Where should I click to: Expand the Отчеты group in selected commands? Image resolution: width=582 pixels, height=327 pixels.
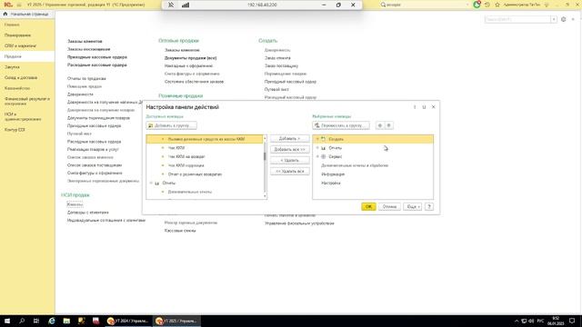[317, 148]
